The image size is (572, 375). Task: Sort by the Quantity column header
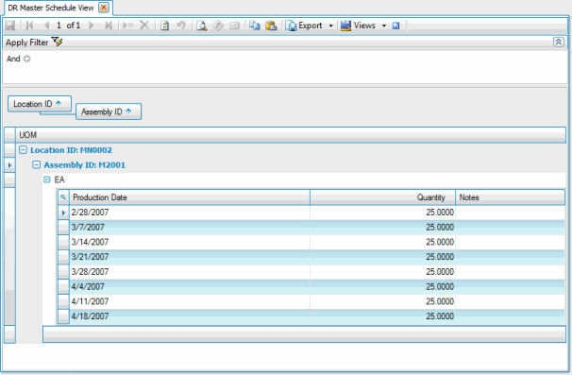click(x=382, y=197)
